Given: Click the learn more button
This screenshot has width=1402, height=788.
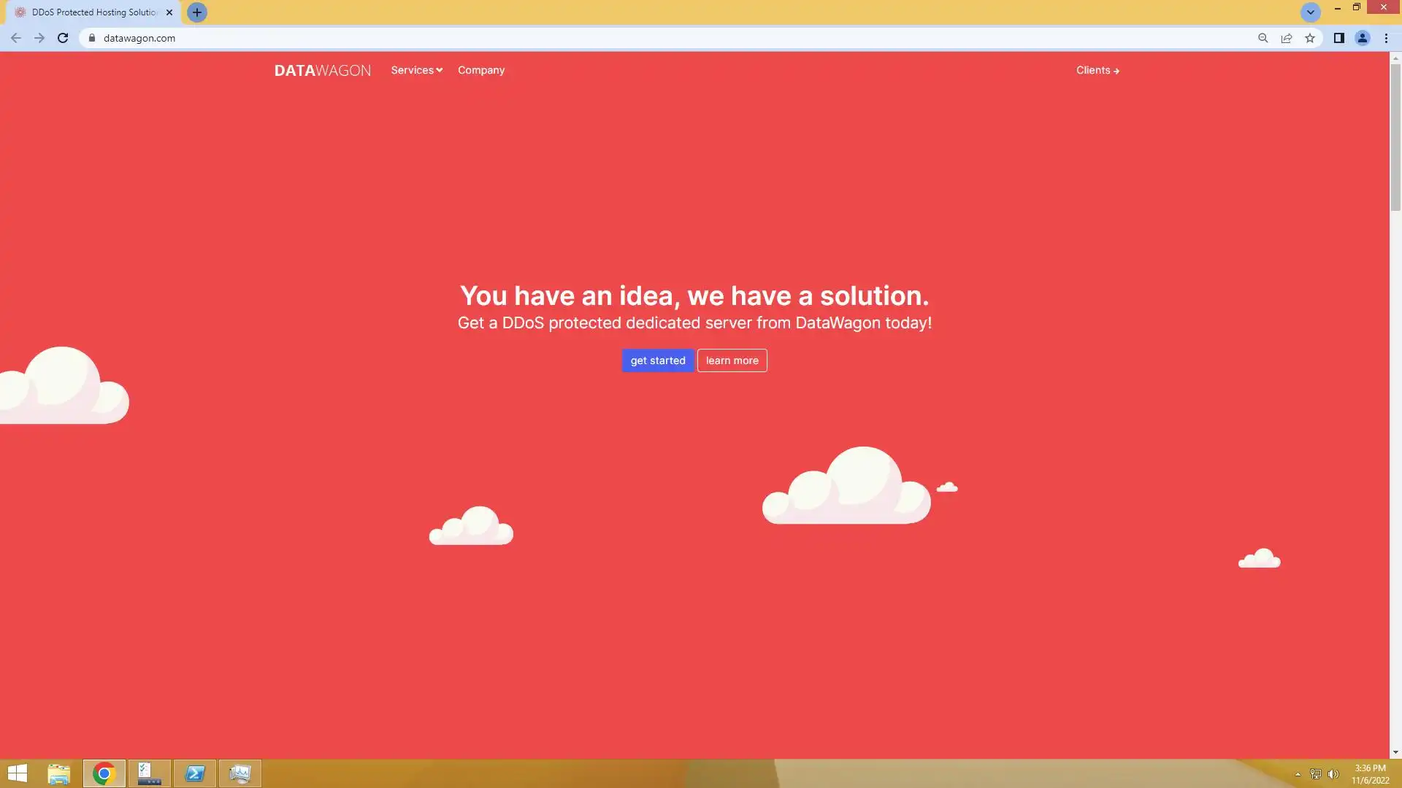Looking at the screenshot, I should click(x=732, y=360).
